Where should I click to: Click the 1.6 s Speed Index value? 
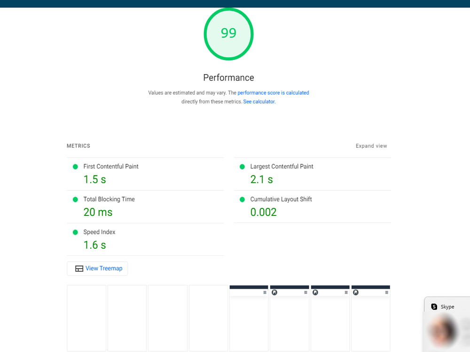(95, 245)
